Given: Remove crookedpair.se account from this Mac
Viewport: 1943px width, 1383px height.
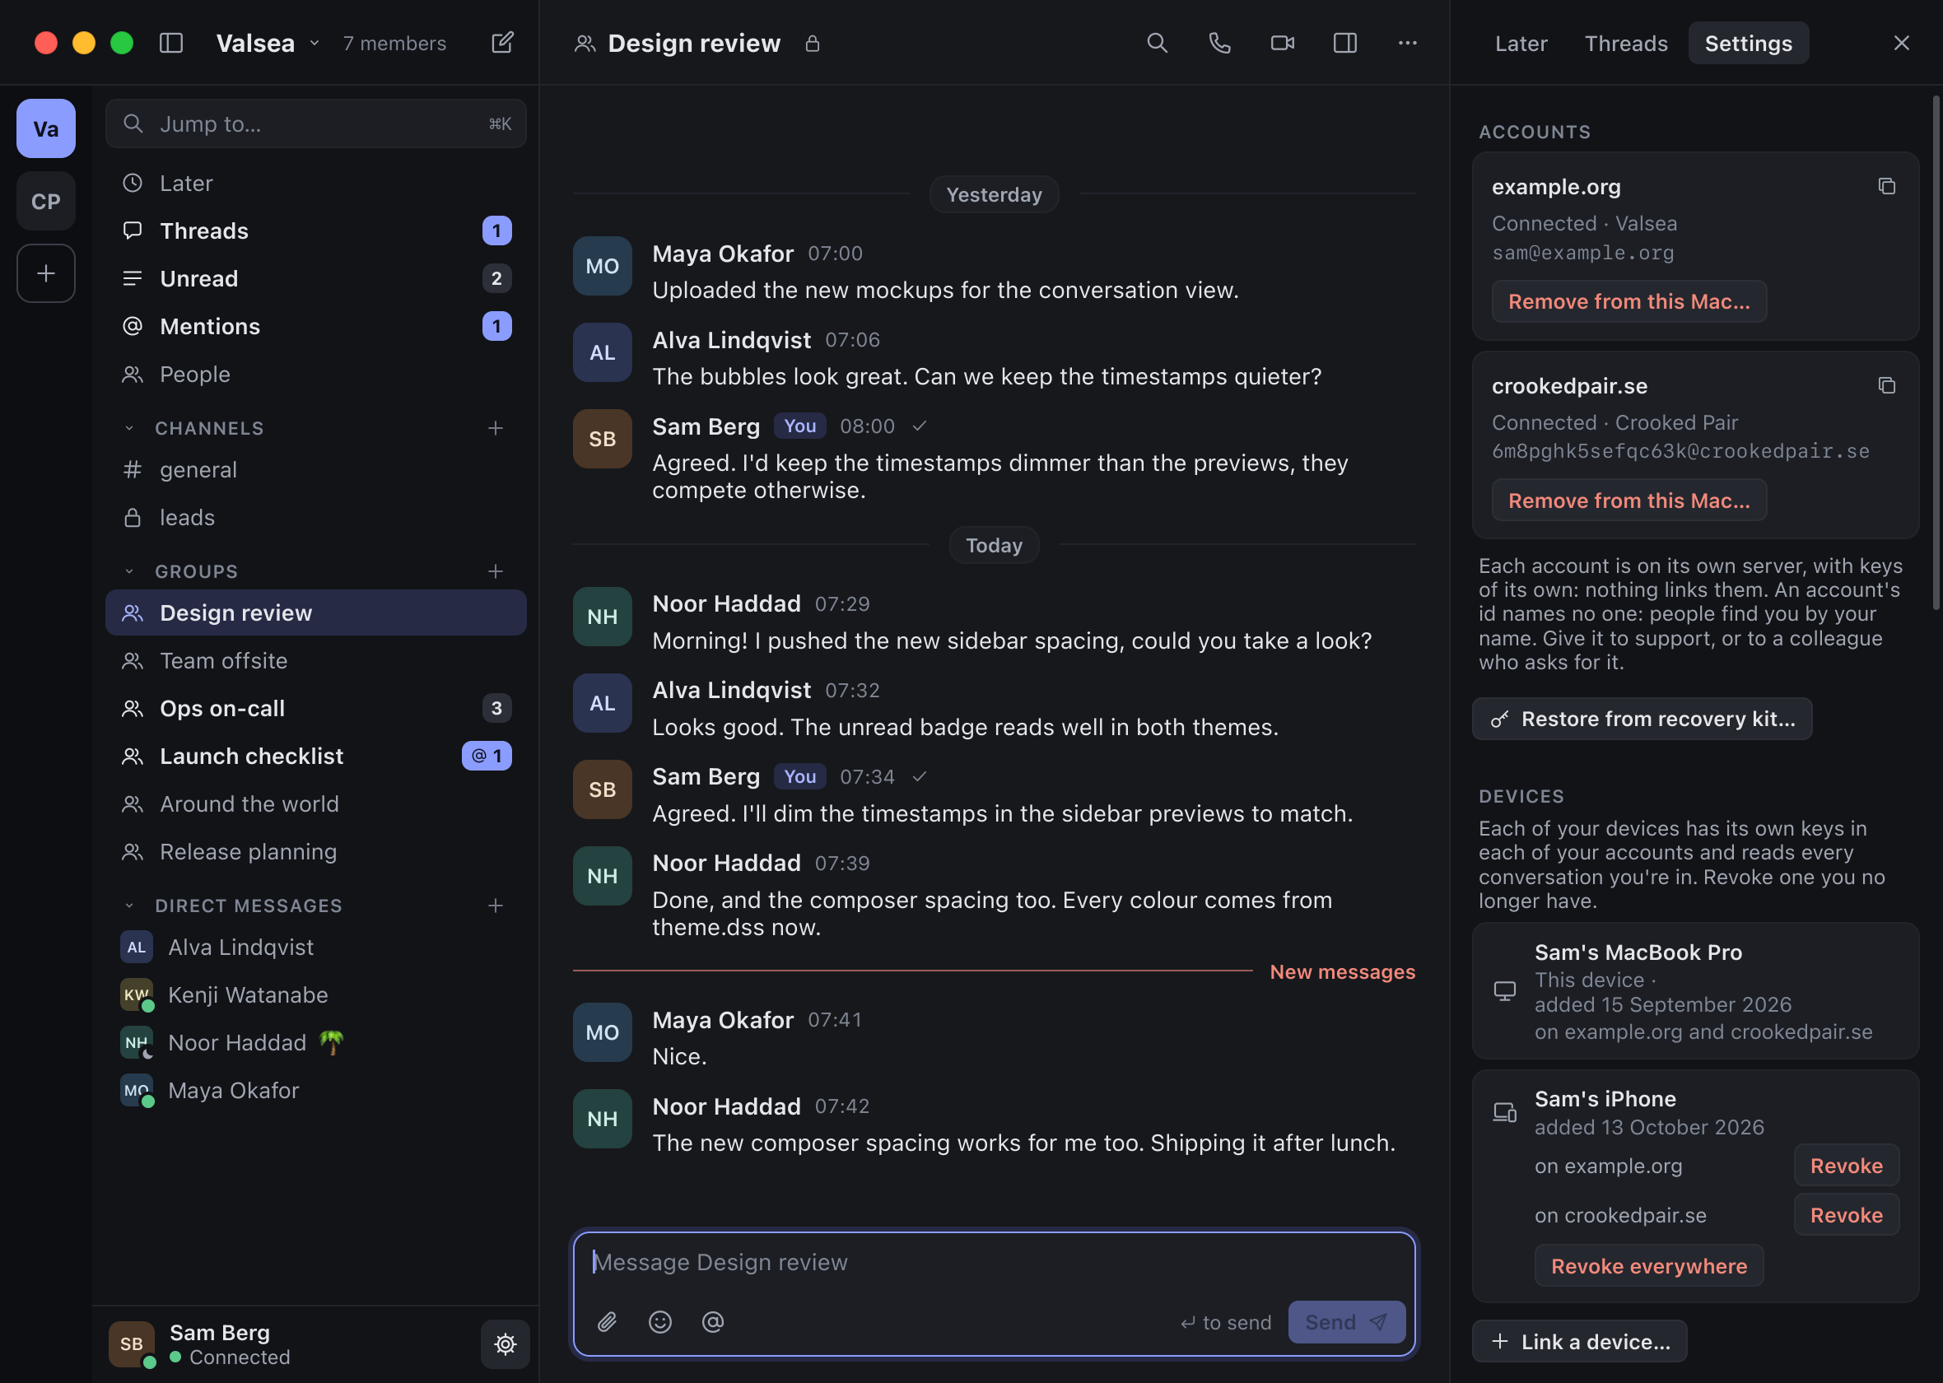Looking at the screenshot, I should tap(1628, 501).
